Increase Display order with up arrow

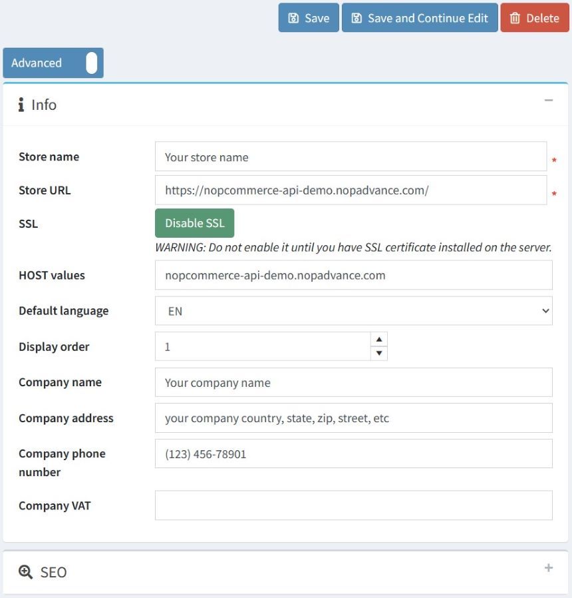pyautogui.click(x=379, y=340)
